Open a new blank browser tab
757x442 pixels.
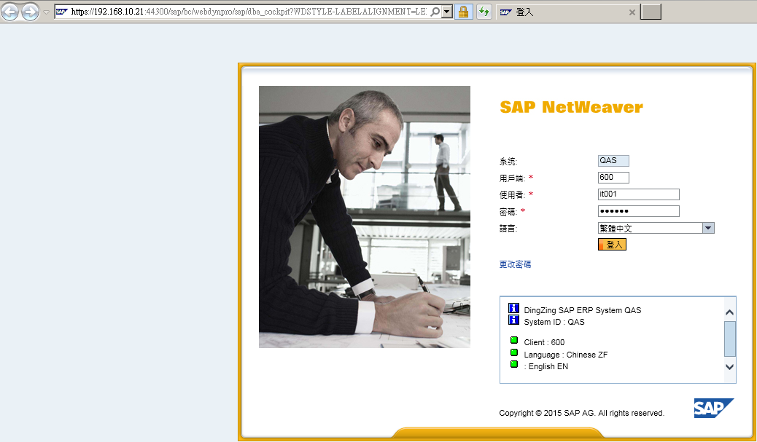651,12
